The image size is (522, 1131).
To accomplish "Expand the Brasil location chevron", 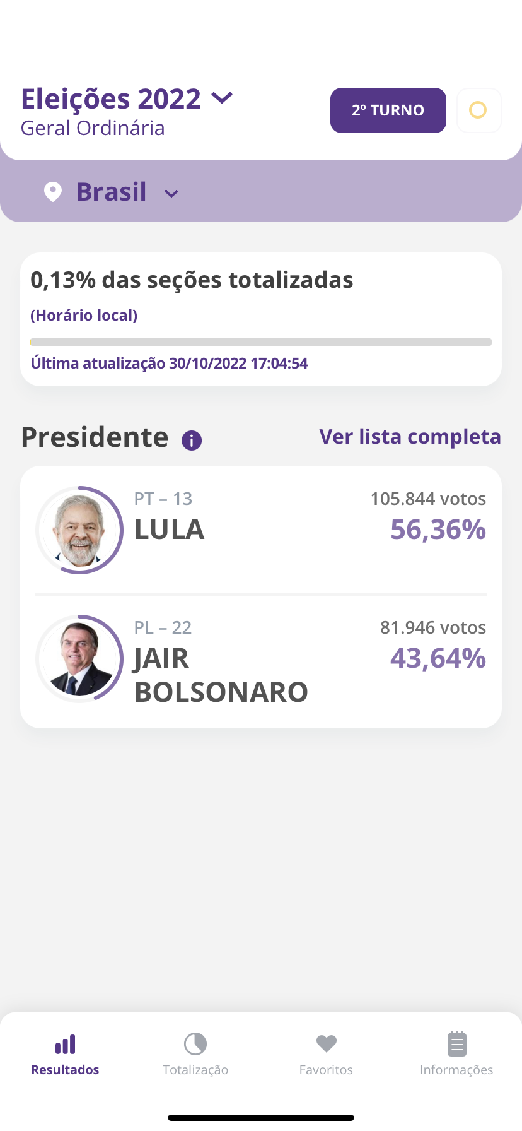I will 171,194.
